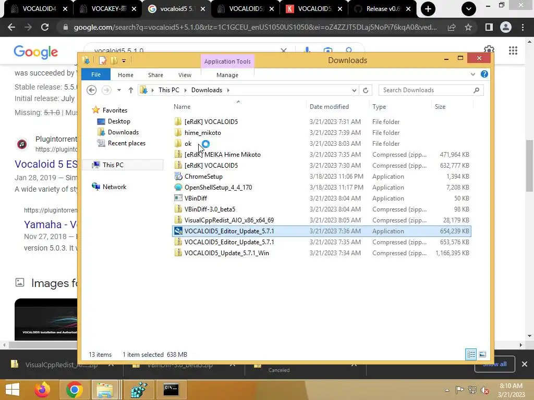This screenshot has width=534, height=400.
Task: Click the Explorer Back navigation arrow
Action: pyautogui.click(x=91, y=90)
